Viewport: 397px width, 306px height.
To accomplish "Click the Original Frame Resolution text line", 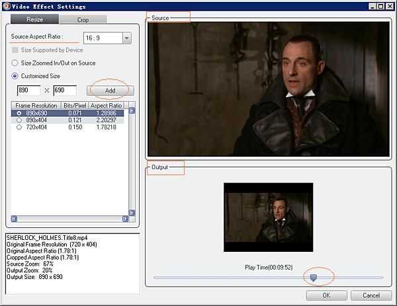I will tap(52, 245).
